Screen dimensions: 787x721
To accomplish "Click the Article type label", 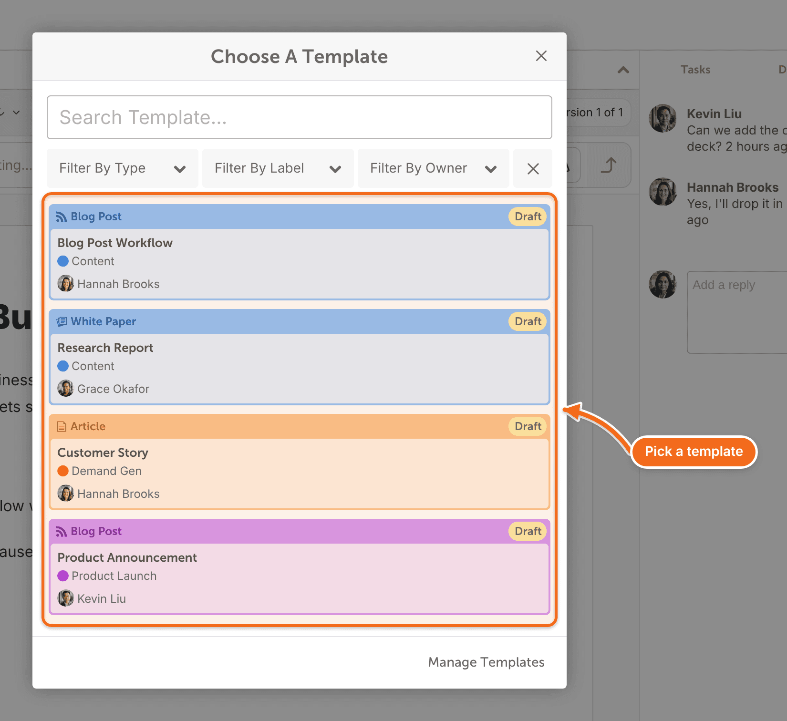I will 88,426.
